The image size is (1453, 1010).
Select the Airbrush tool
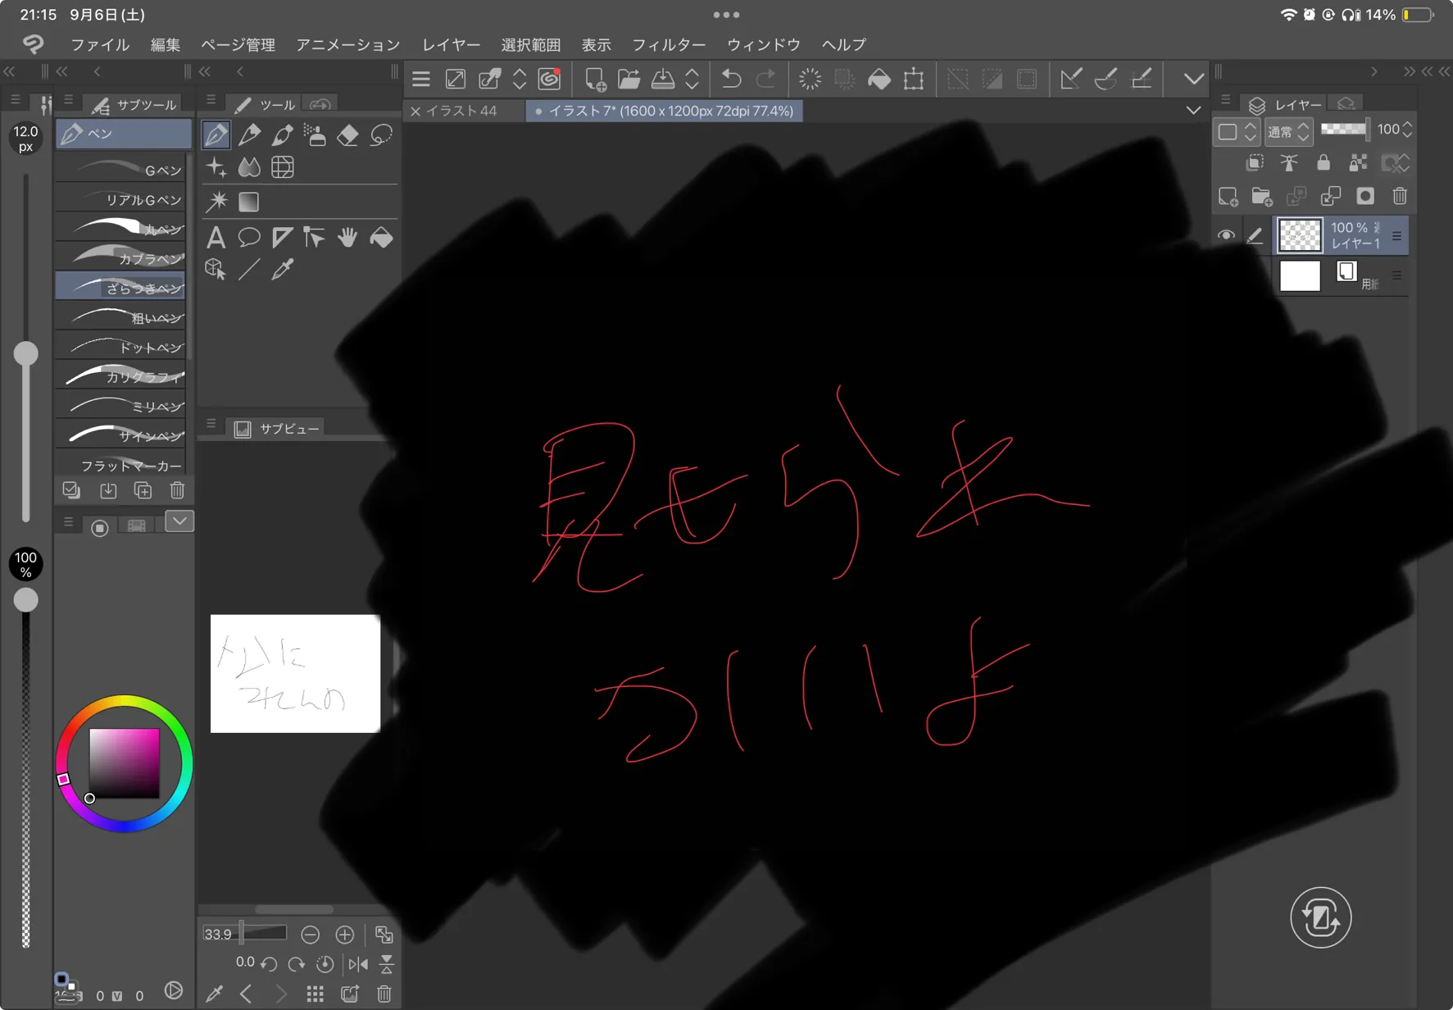click(315, 134)
